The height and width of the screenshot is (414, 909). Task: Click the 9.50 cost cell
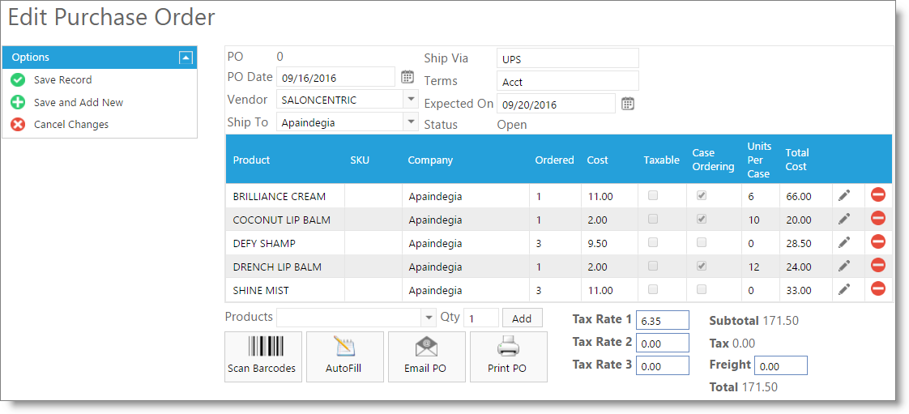pyautogui.click(x=610, y=243)
